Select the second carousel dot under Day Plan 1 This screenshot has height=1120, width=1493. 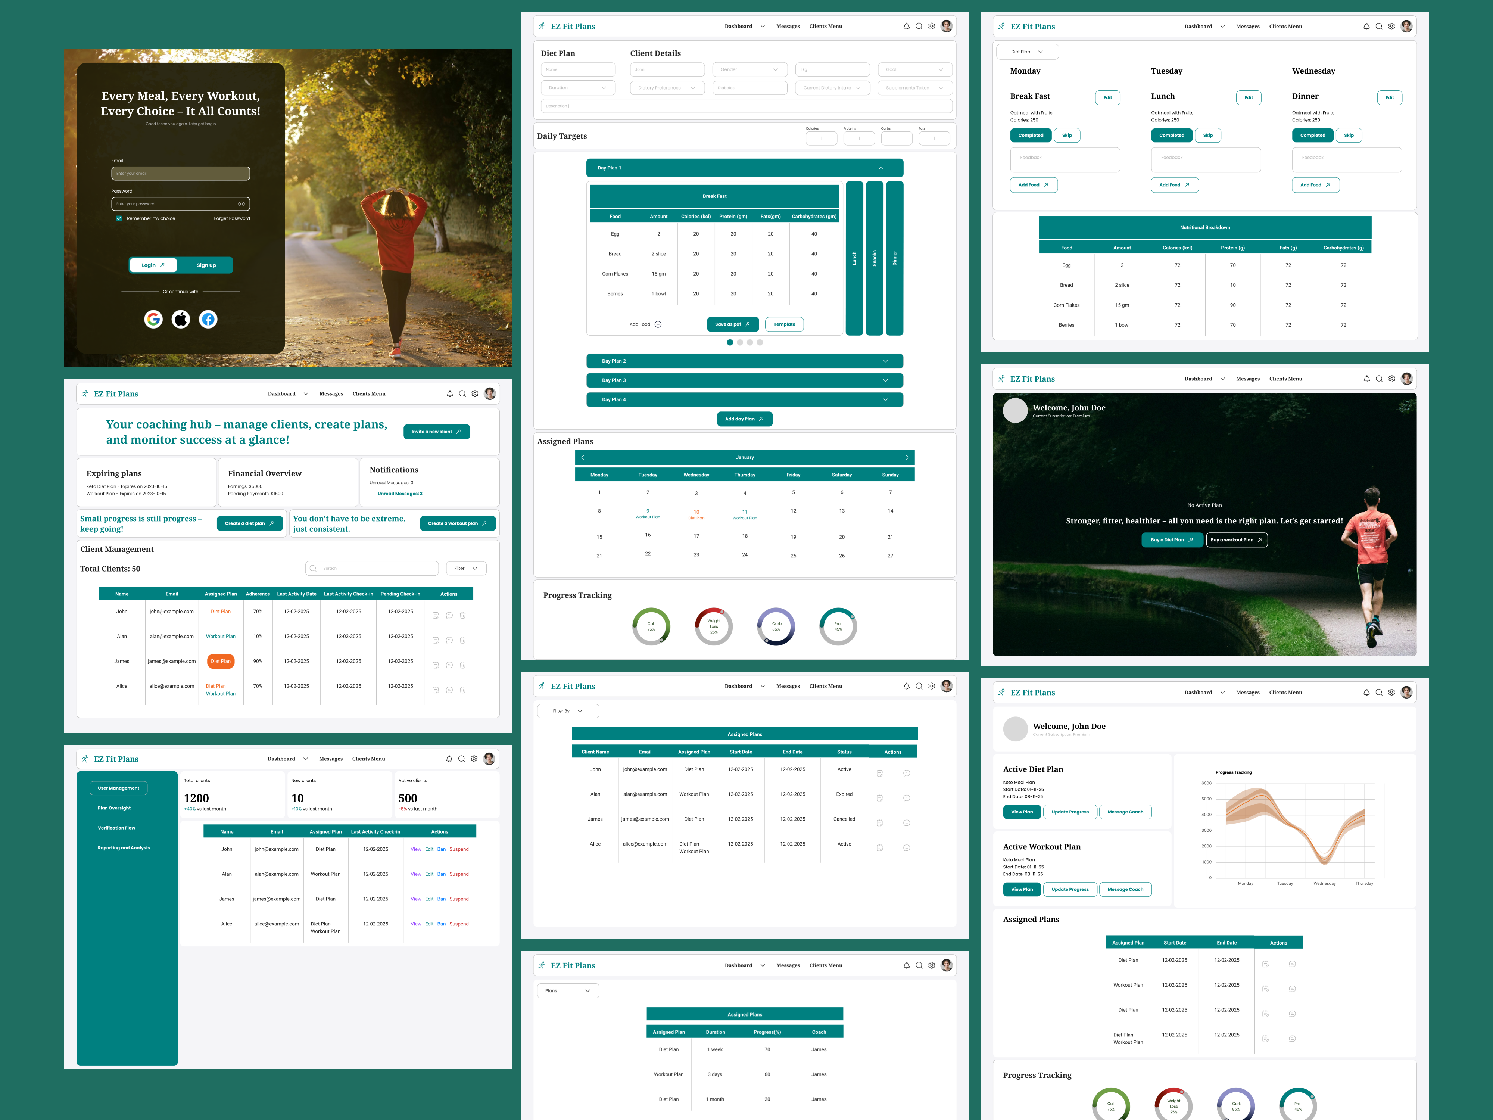pyautogui.click(x=740, y=342)
